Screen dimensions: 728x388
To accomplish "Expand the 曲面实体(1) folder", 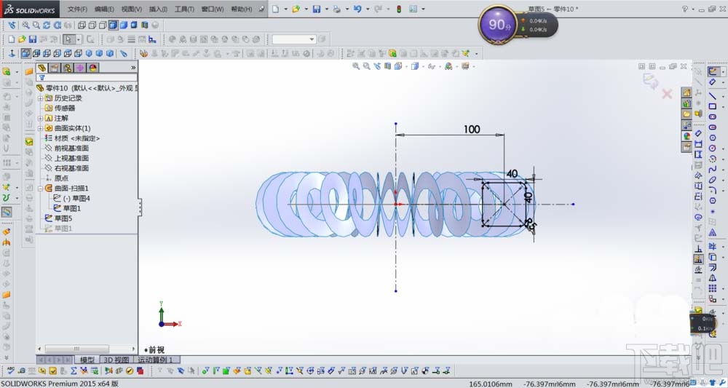I will [x=40, y=128].
